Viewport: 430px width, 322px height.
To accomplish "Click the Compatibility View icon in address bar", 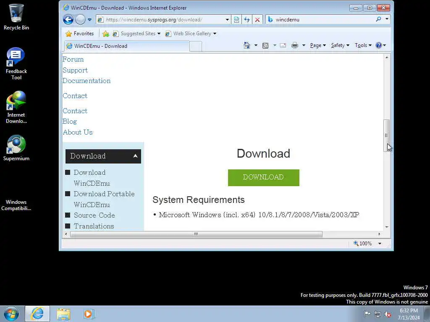I will [236, 19].
